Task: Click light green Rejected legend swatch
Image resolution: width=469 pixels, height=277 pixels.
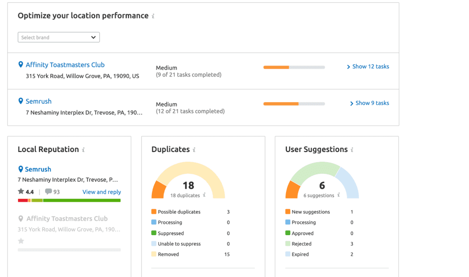Action: coord(288,244)
